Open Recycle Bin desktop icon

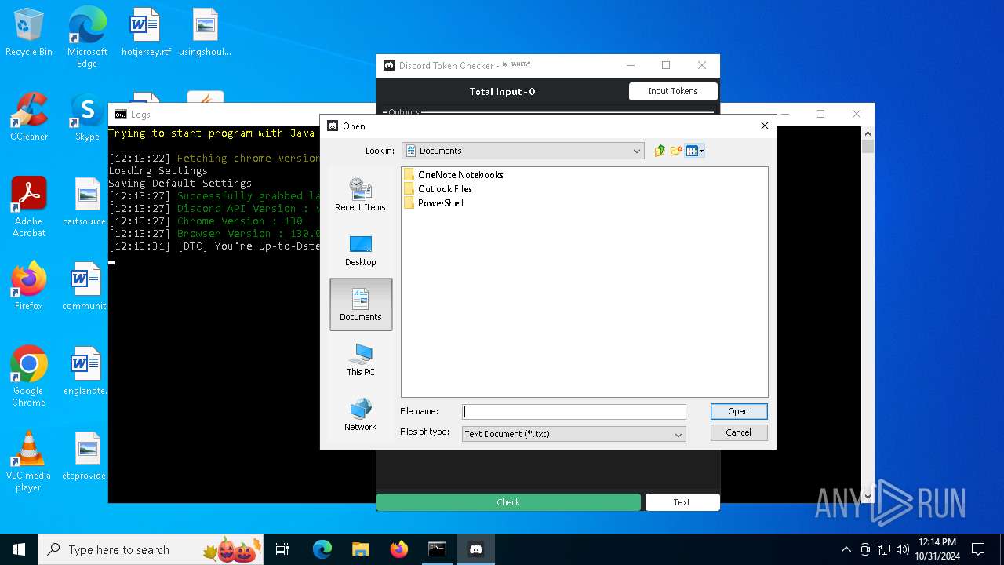(x=29, y=33)
